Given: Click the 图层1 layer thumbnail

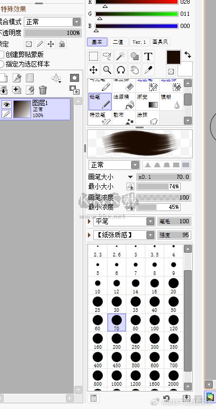Looking at the screenshot, I should pyautogui.click(x=22, y=109).
